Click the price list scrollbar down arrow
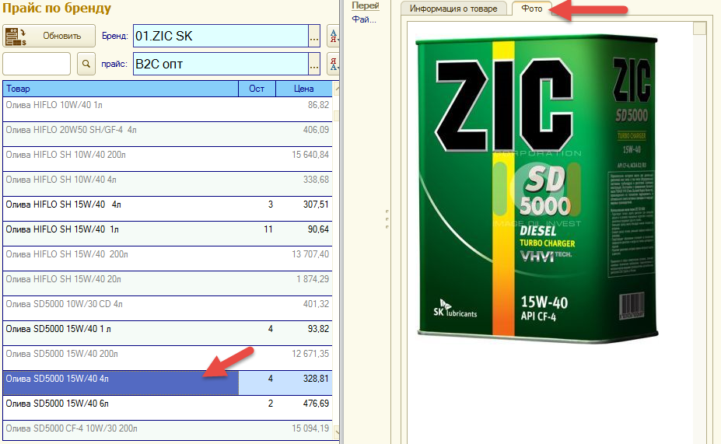Image resolution: width=721 pixels, height=444 pixels. (336, 432)
